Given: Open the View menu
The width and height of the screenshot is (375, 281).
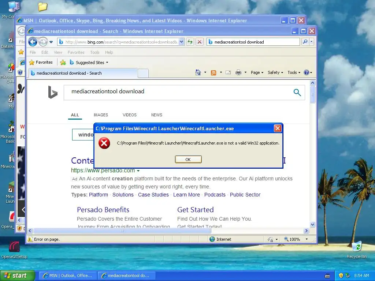Looking at the screenshot, I should [58, 52].
